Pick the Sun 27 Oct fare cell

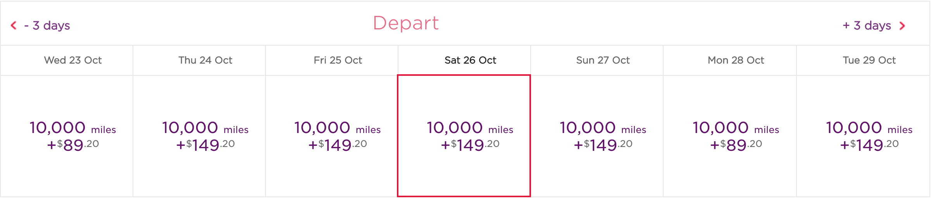coord(603,136)
